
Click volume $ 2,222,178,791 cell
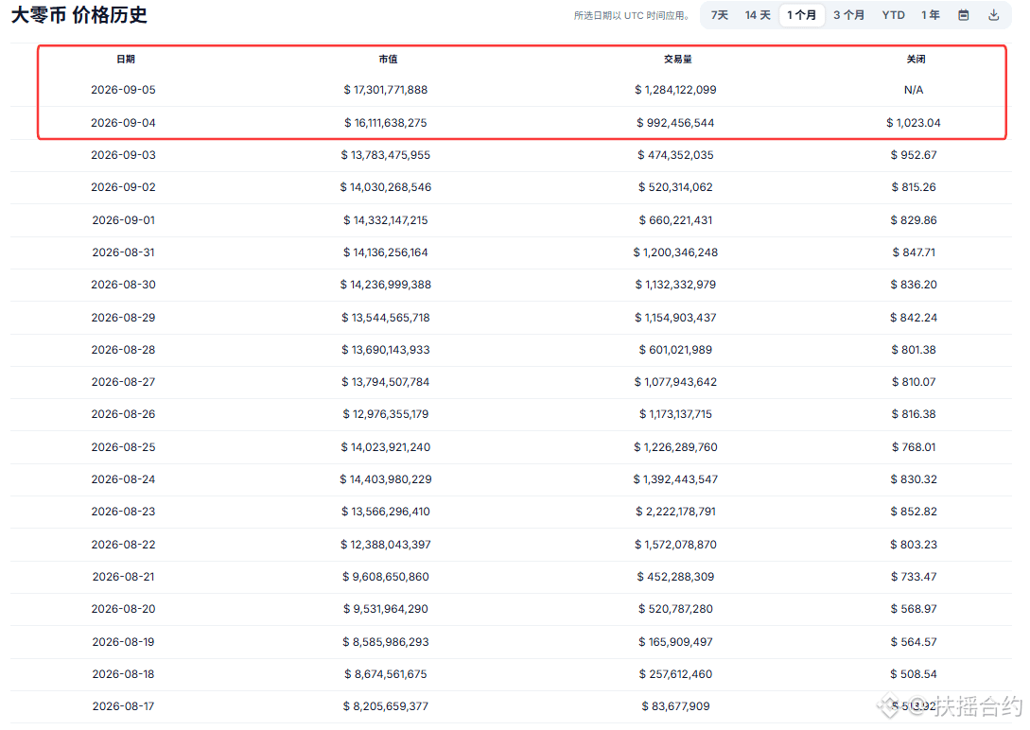(675, 512)
